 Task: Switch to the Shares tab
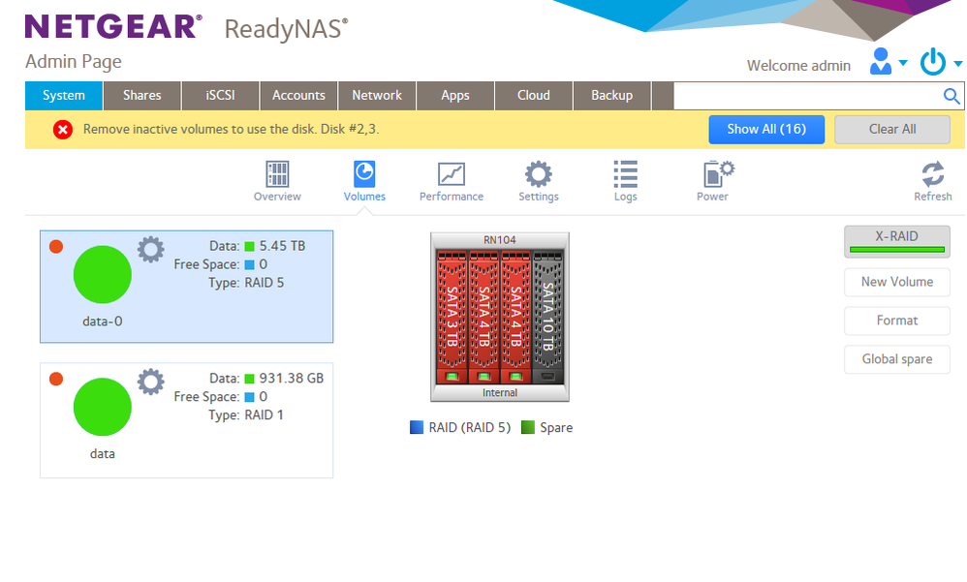click(x=142, y=96)
